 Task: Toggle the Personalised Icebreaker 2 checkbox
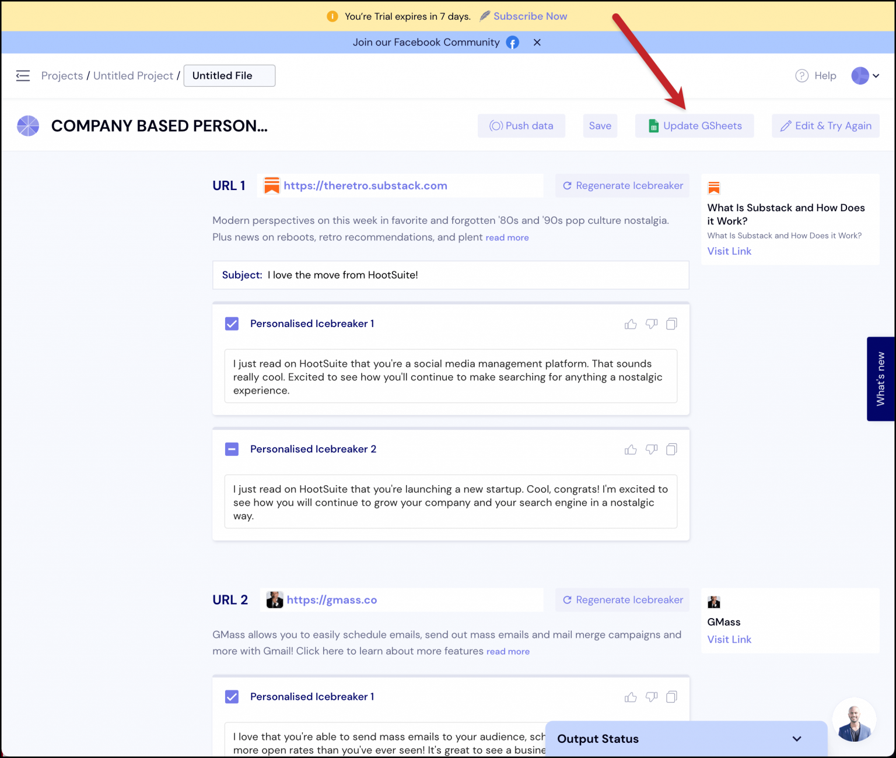point(232,449)
